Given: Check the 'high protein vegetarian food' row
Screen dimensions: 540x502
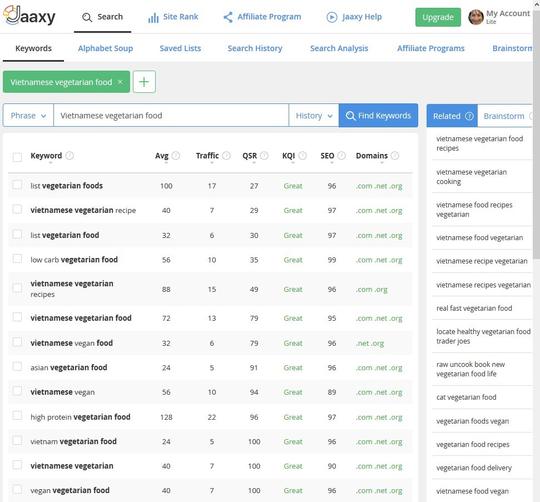Looking at the screenshot, I should coord(17,416).
